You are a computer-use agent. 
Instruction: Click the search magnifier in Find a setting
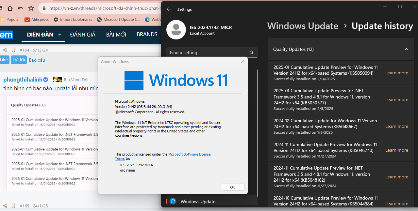(x=252, y=53)
